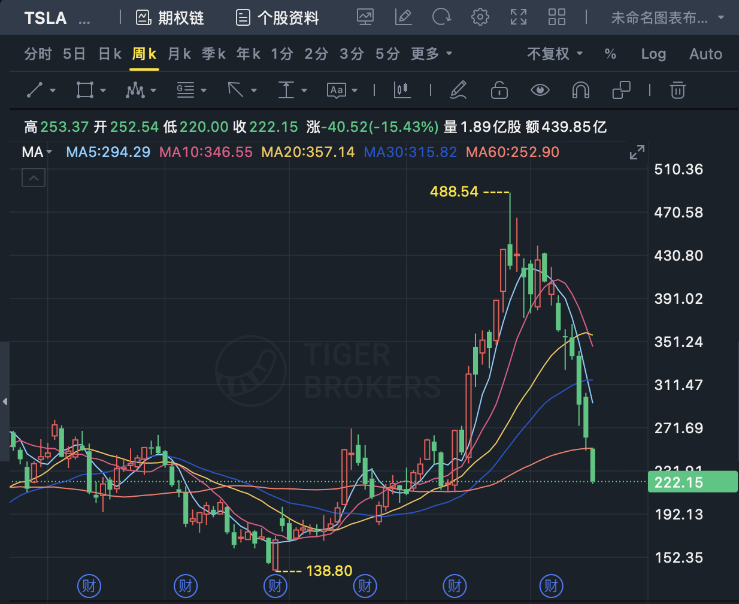Open the 不复权 adjustment dropdown
The image size is (739, 604).
[555, 54]
